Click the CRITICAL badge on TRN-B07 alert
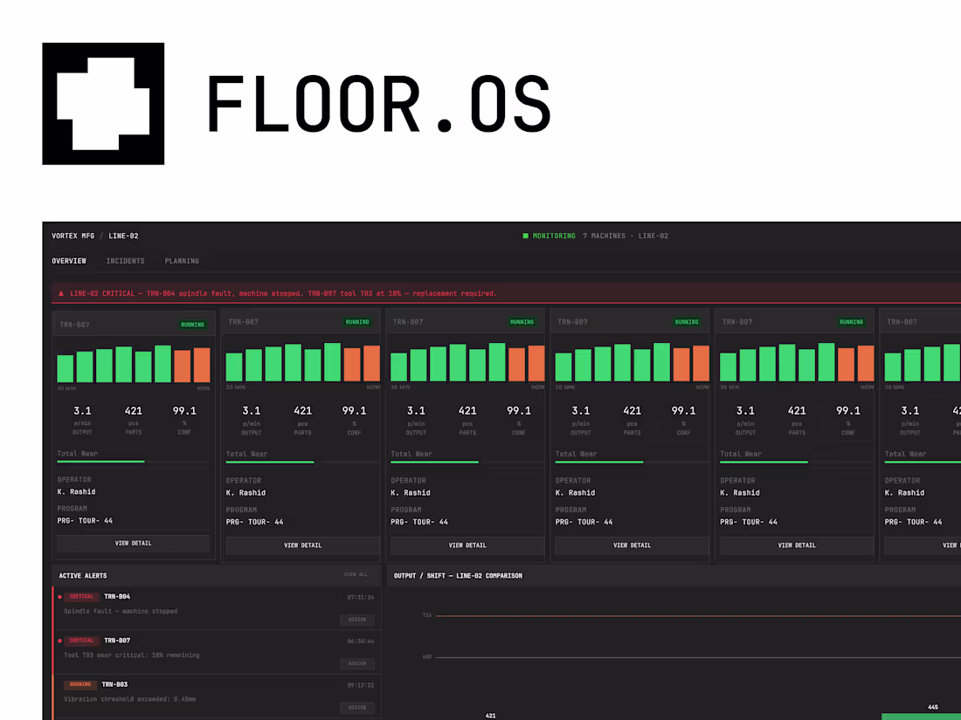Viewport: 961px width, 720px height. pos(81,641)
